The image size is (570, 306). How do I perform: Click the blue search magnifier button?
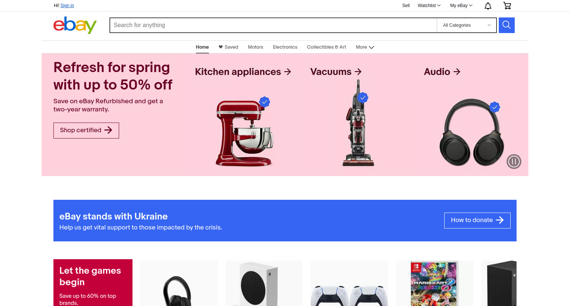click(507, 25)
